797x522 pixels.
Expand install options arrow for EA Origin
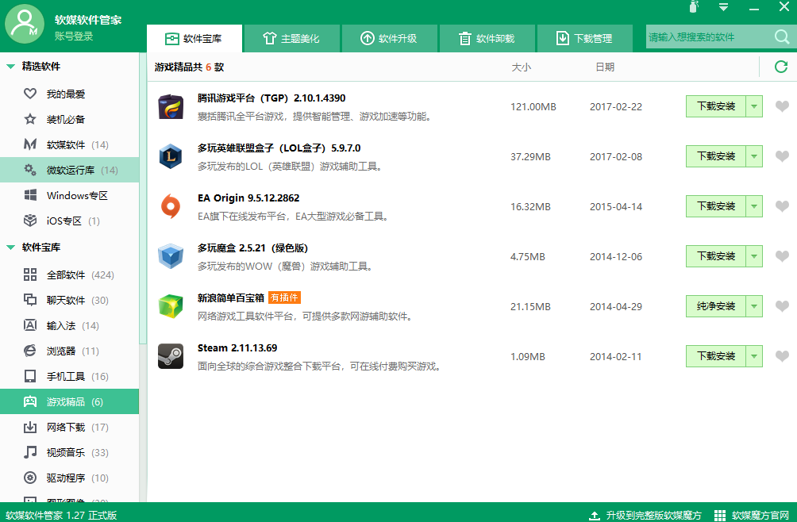tap(754, 206)
